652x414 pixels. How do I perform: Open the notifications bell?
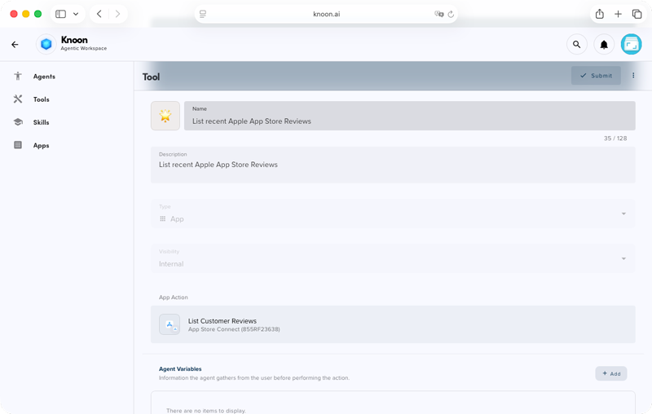[604, 45]
